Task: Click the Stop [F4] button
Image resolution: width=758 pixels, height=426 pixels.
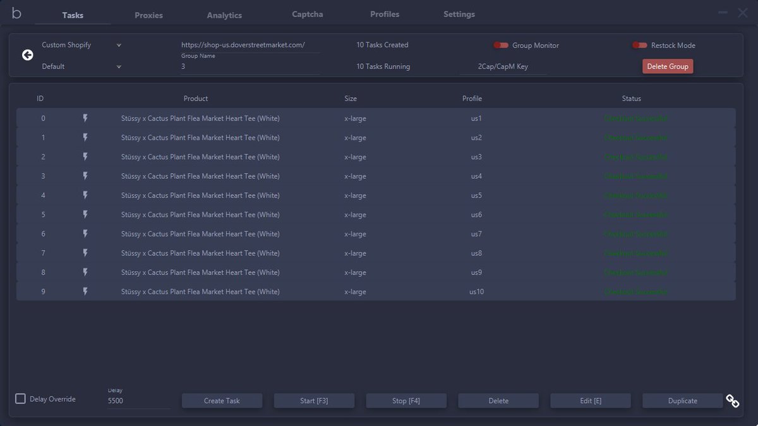Action: pyautogui.click(x=406, y=401)
